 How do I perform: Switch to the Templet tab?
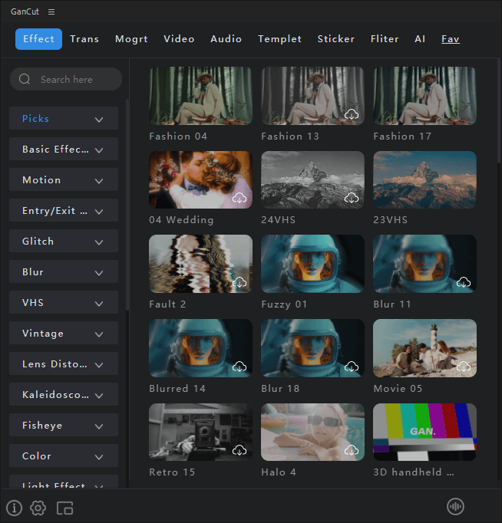(279, 39)
